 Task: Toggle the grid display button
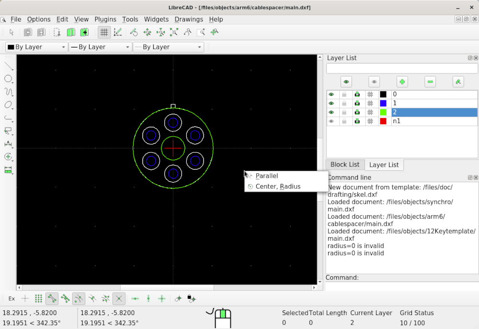click(104, 32)
